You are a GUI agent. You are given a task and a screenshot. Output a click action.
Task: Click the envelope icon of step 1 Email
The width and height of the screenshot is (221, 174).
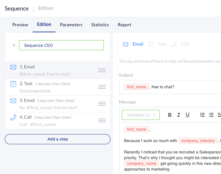(13, 67)
